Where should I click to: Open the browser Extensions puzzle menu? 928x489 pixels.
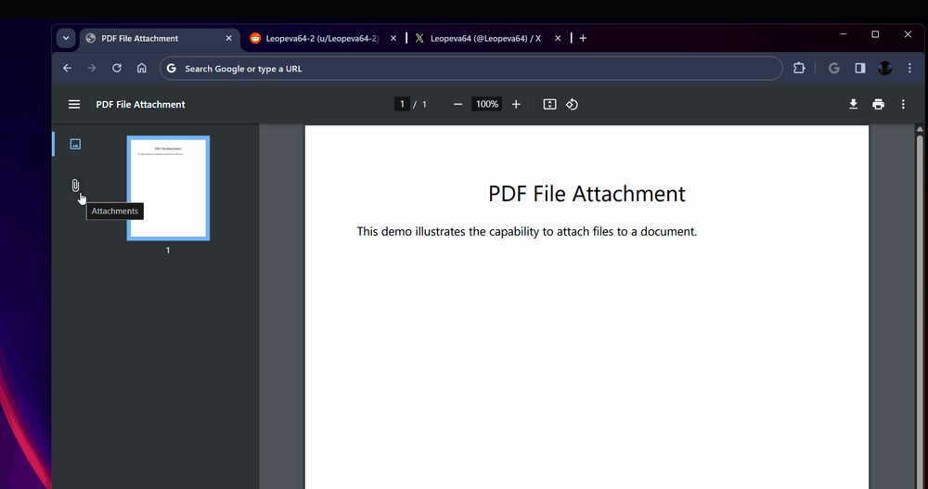pyautogui.click(x=799, y=69)
